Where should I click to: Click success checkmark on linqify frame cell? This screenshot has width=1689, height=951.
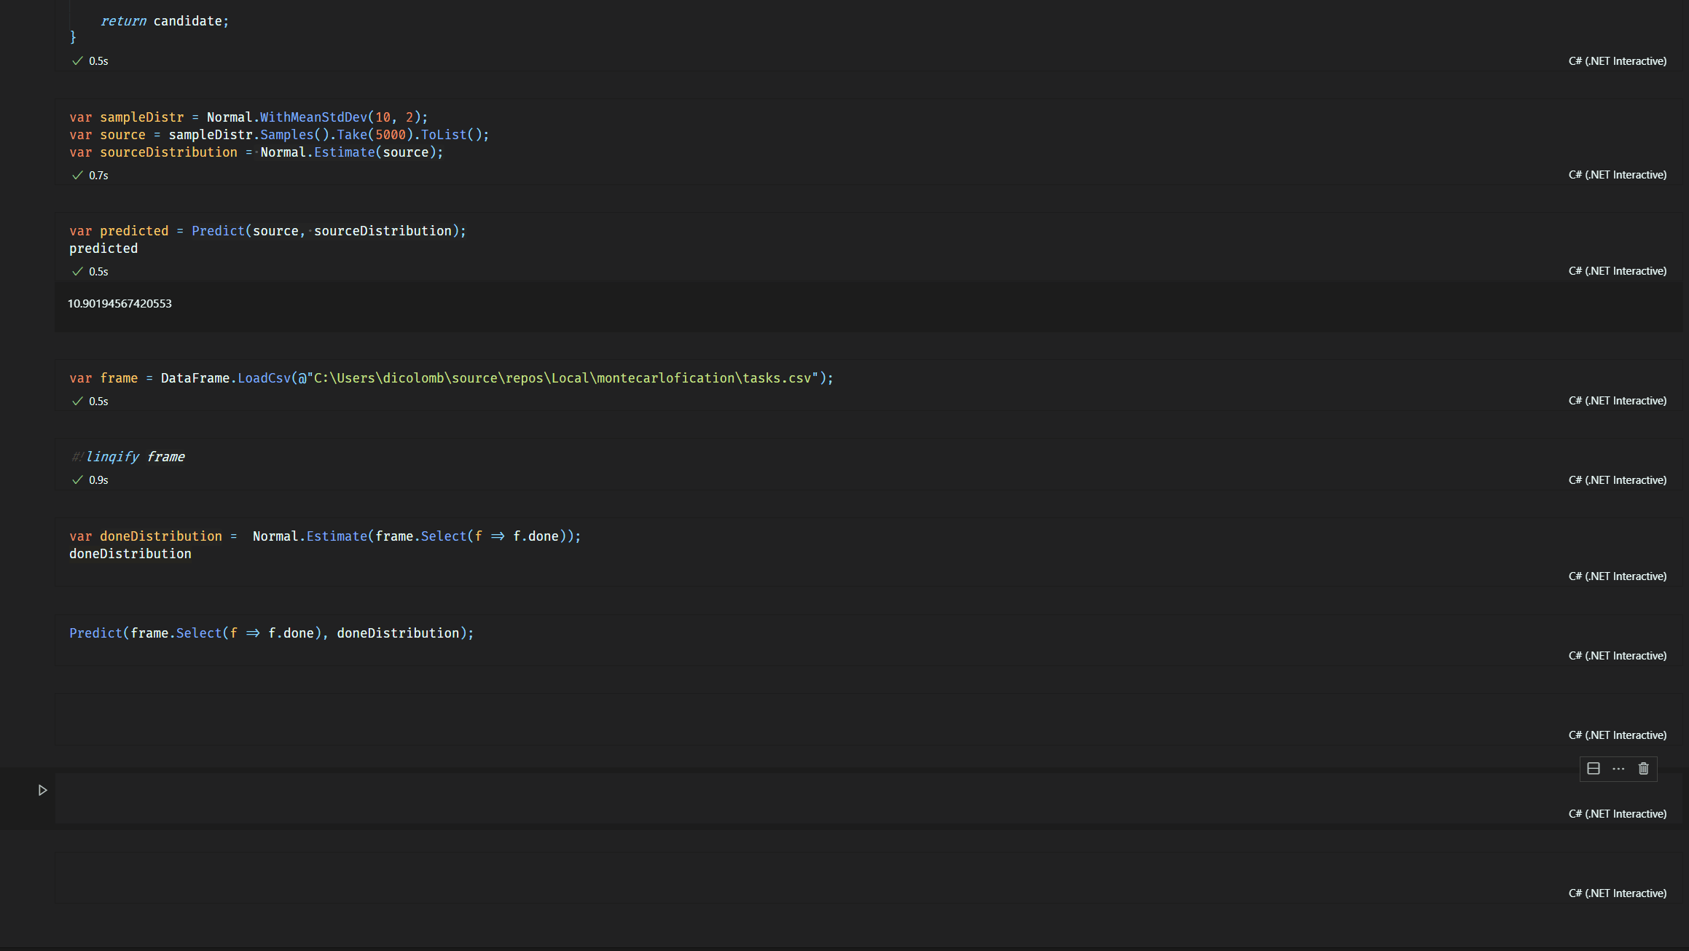[x=77, y=480]
